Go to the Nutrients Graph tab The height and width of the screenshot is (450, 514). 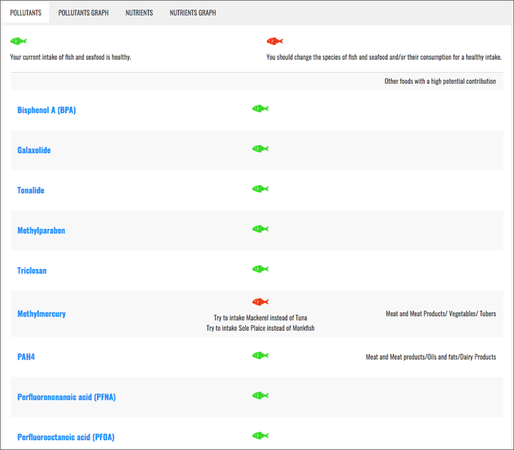point(192,13)
